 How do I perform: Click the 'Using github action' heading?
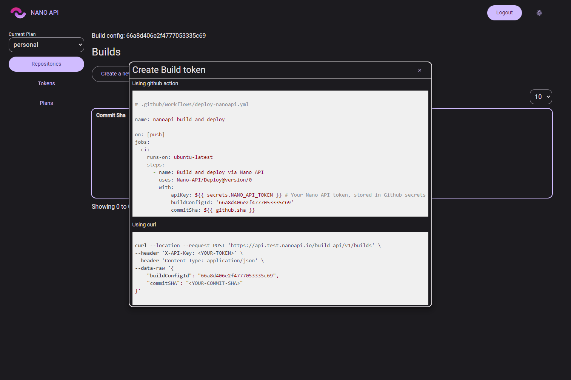coord(155,84)
